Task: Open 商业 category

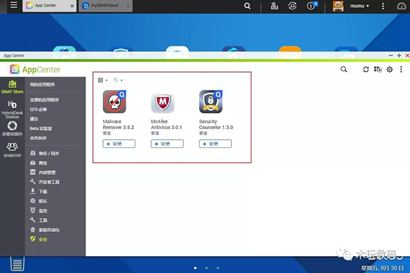Action: 39,163
